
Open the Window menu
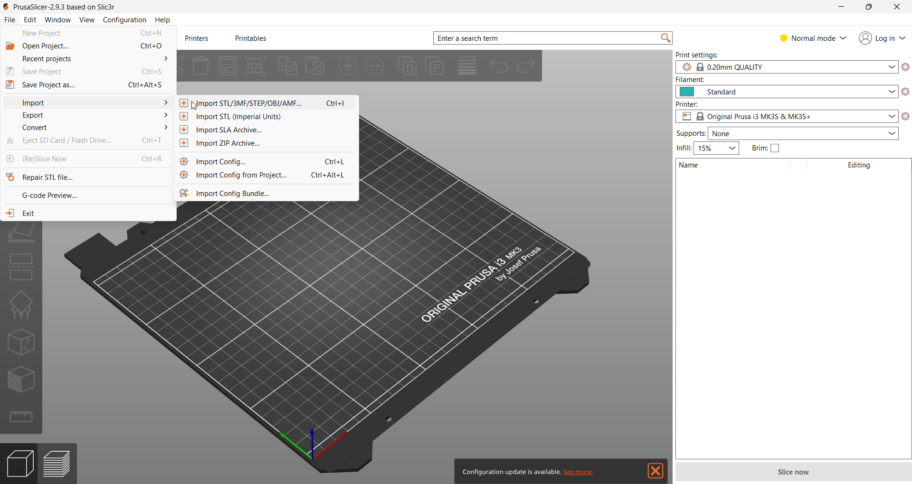[57, 20]
